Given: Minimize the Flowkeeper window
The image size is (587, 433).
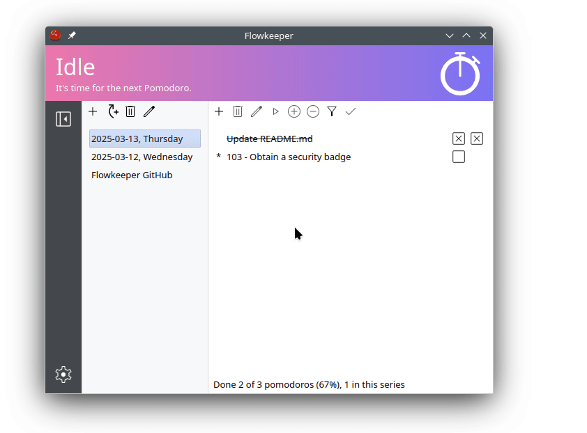Looking at the screenshot, I should [450, 36].
